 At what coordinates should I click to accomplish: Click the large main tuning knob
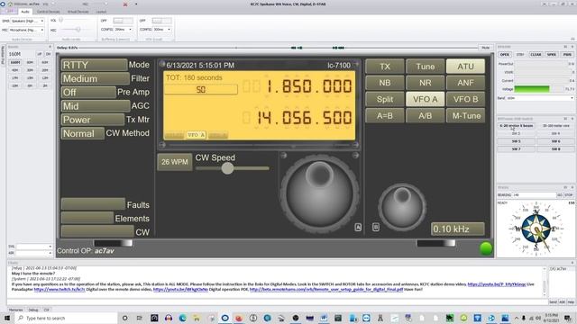319,193
